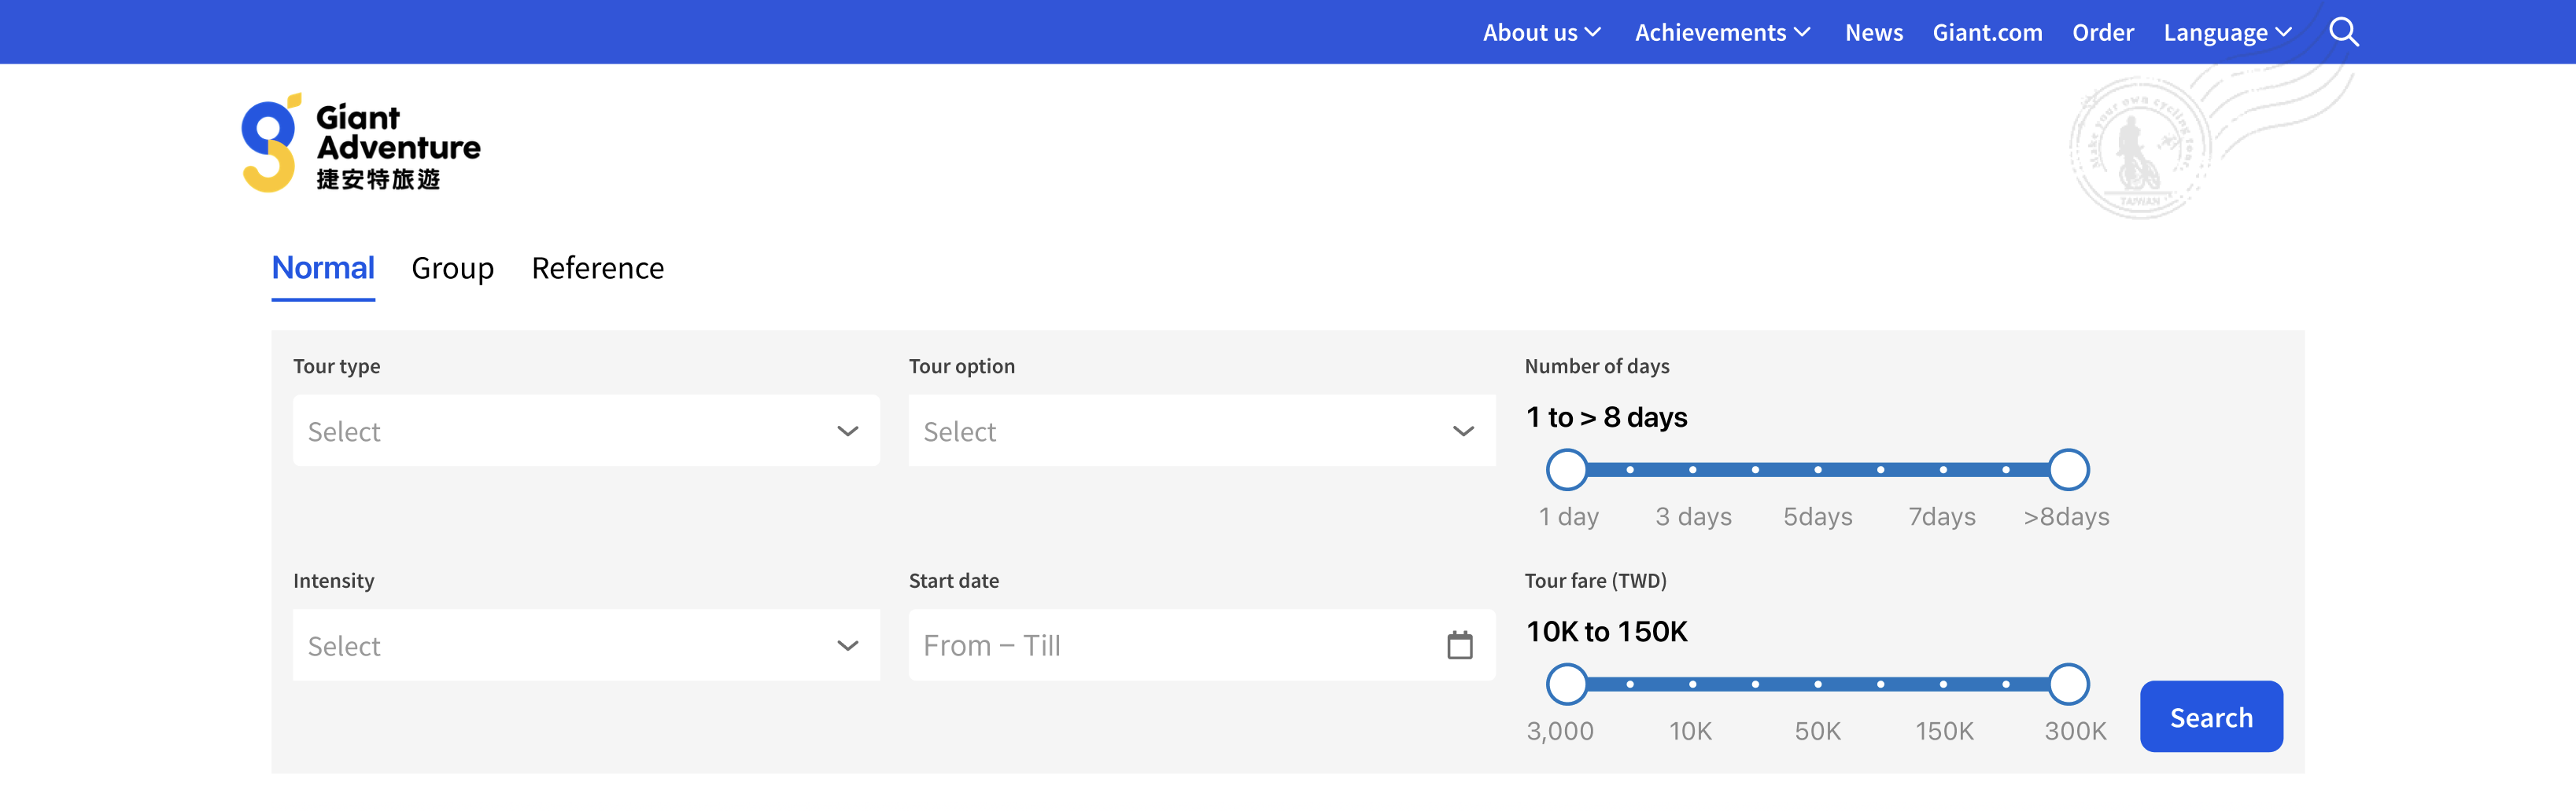The image size is (2576, 811).
Task: Visit the Giant.com link
Action: pyautogui.click(x=1987, y=32)
